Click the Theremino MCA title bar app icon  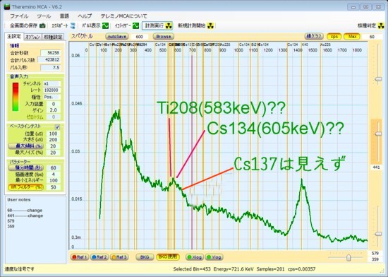click(x=7, y=6)
